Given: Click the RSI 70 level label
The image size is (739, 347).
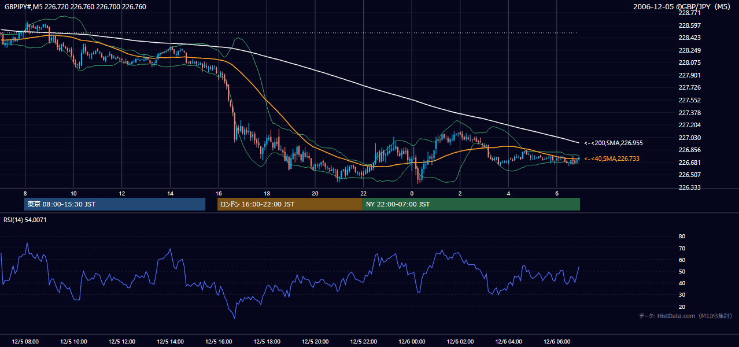Looking at the screenshot, I should tap(682, 248).
